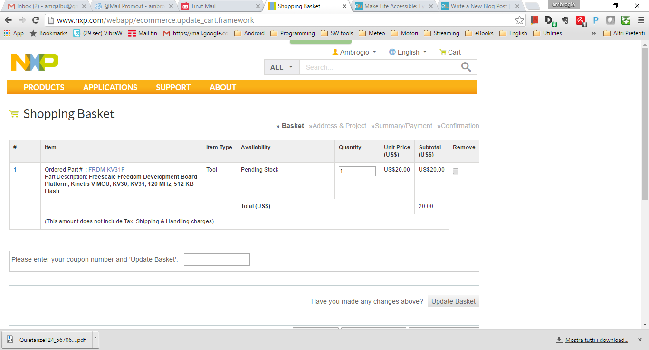Image resolution: width=649 pixels, height=350 pixels.
Task: Click the page vertical scrollbar
Action: [645, 123]
